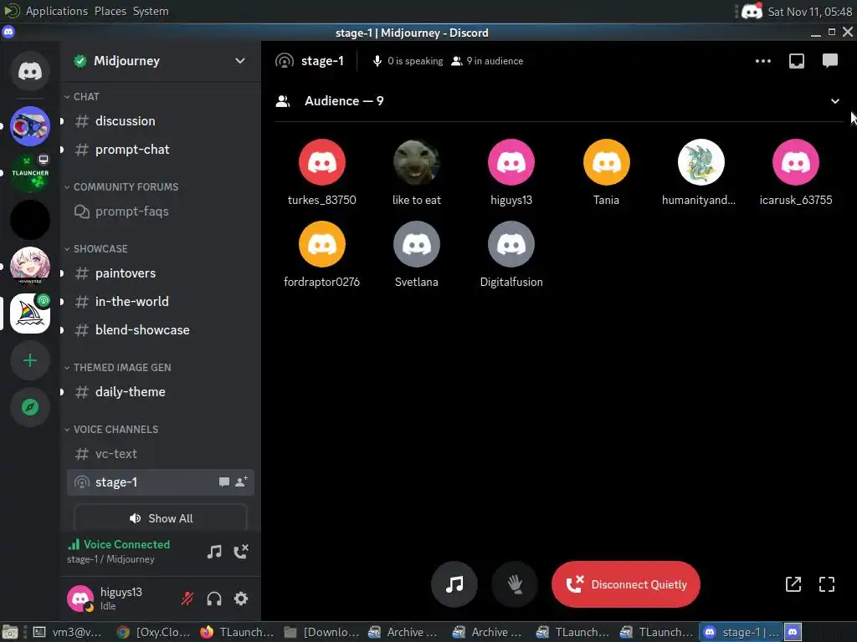Collapse the Audience section chevron
Image resolution: width=857 pixels, height=642 pixels.
[x=835, y=101]
